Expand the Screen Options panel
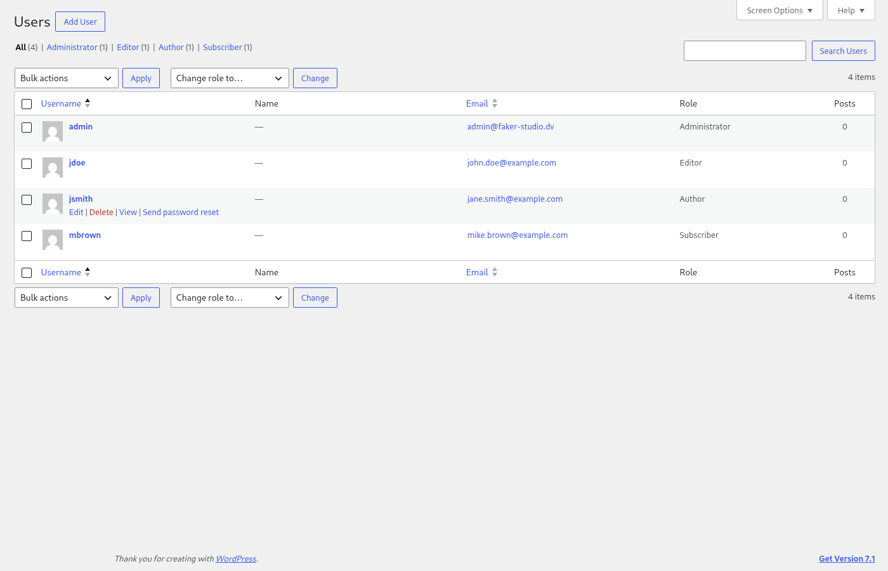888x571 pixels. pyautogui.click(x=780, y=10)
